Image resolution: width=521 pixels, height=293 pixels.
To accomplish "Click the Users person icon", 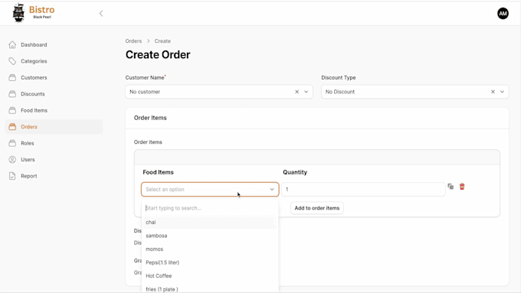I will click(12, 160).
